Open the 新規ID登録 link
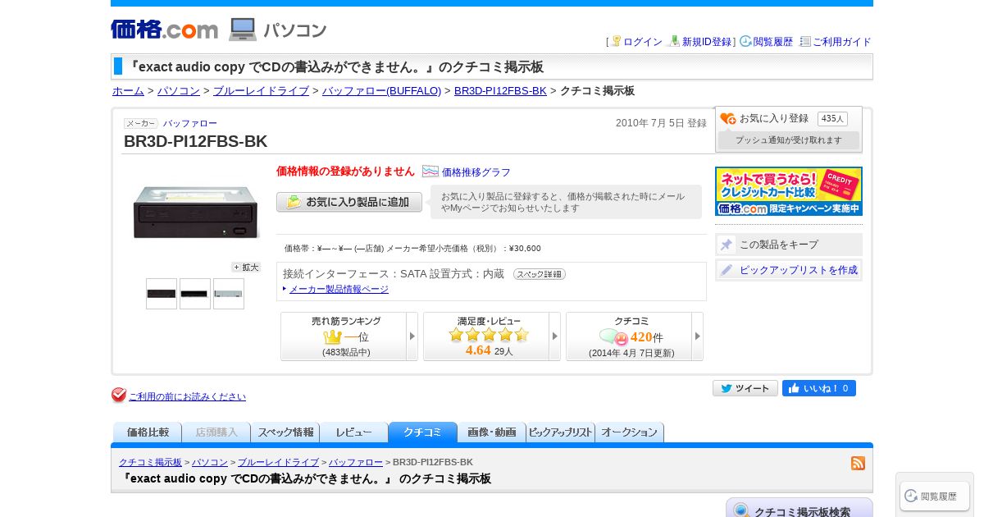Image resolution: width=984 pixels, height=517 pixels. (707, 42)
